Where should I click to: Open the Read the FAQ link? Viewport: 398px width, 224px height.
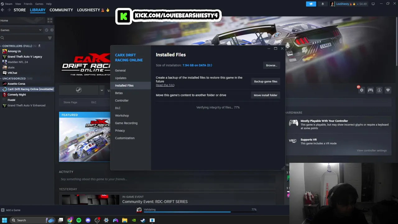click(165, 85)
